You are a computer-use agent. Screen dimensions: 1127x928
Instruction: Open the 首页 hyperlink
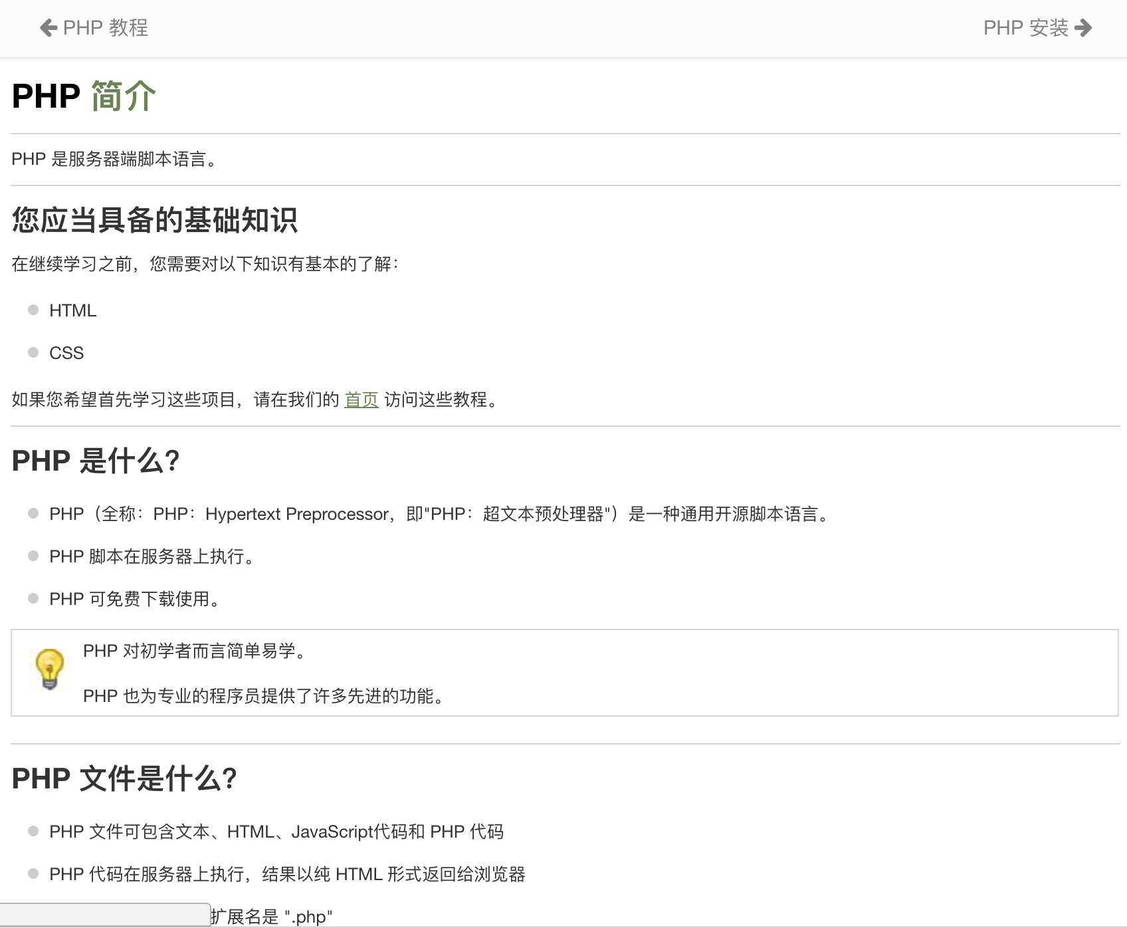(361, 400)
